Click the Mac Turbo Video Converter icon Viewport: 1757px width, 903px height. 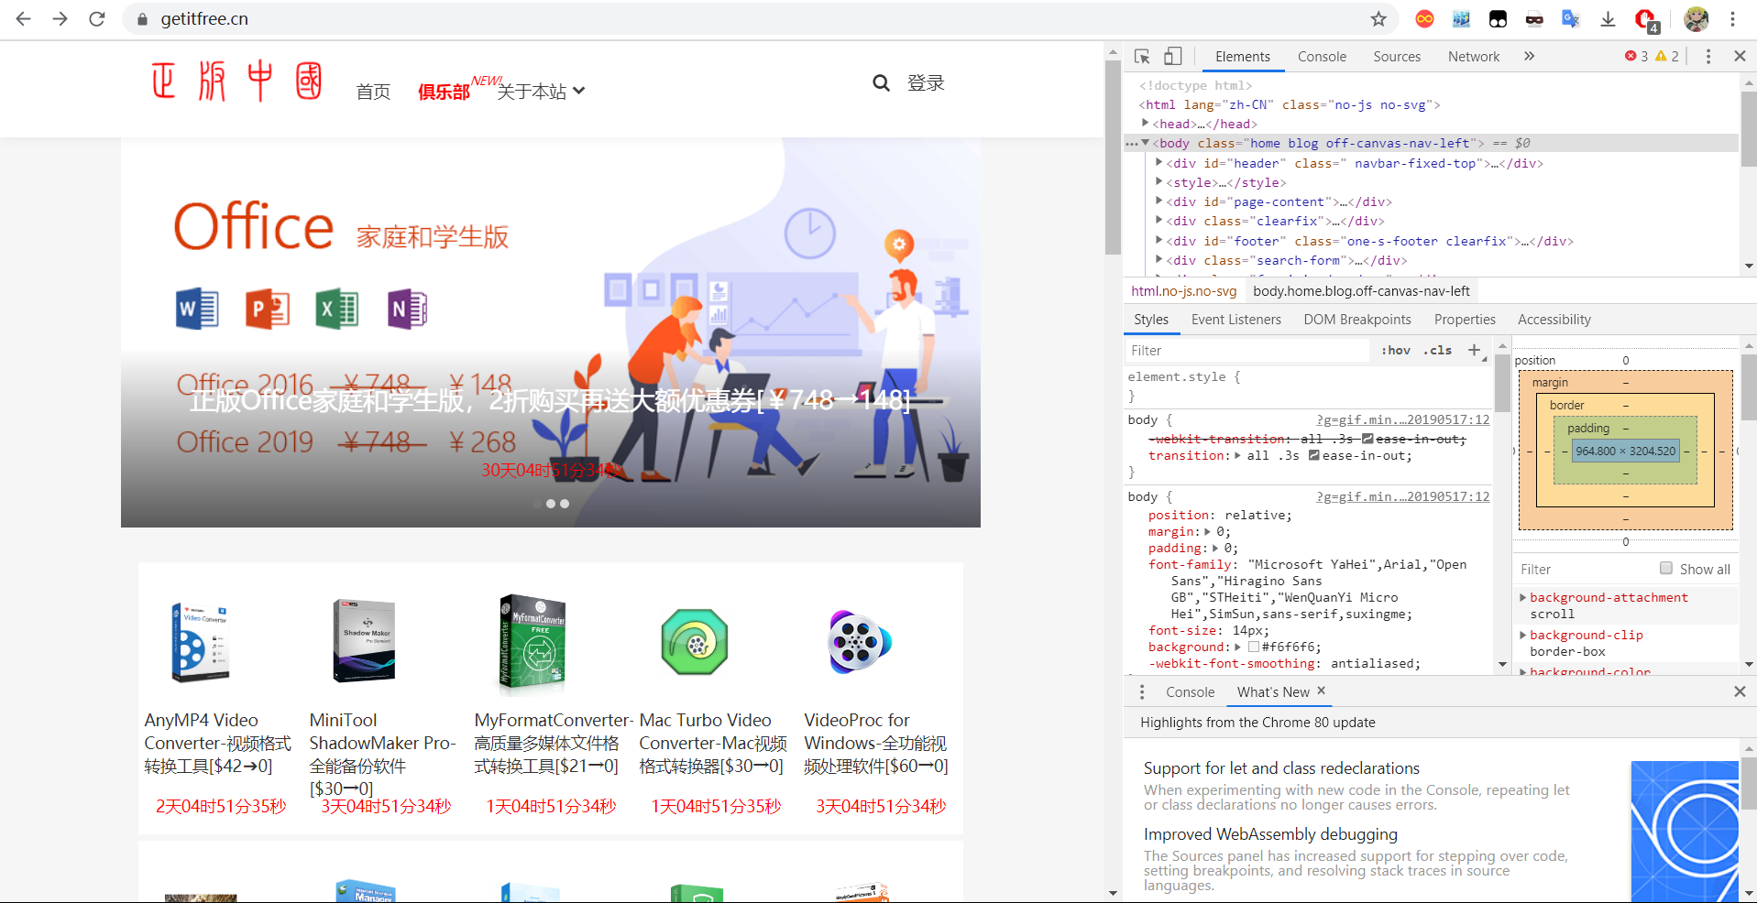tap(695, 642)
